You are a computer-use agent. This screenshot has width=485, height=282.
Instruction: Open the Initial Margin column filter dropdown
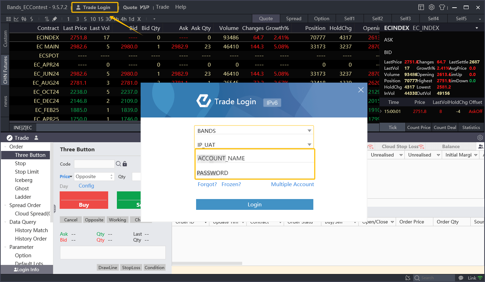pos(476,155)
